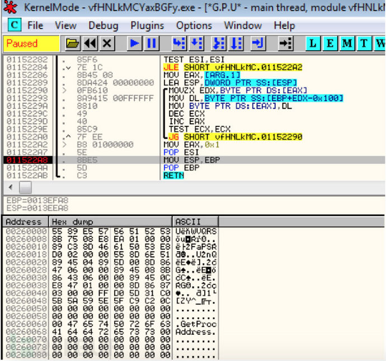Image resolution: width=386 pixels, height=361 pixels.
Task: Click Execute till return icon
Action: [258, 44]
